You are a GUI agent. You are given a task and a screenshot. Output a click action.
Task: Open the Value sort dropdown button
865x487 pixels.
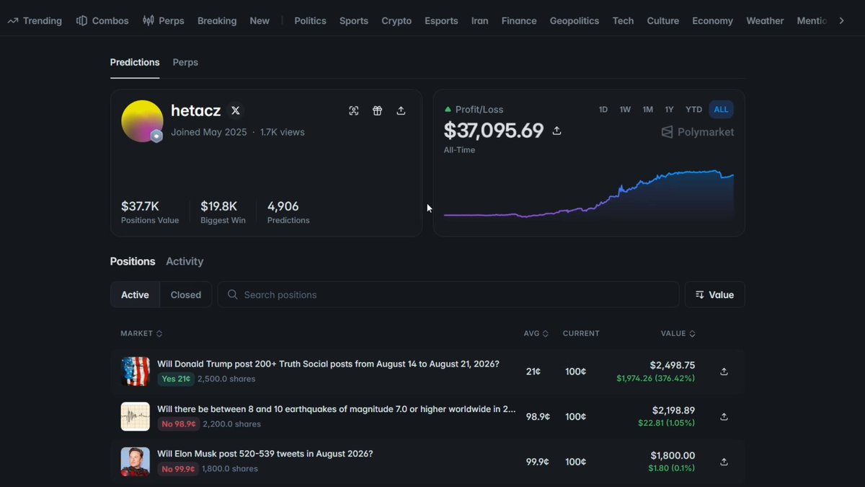click(x=714, y=294)
